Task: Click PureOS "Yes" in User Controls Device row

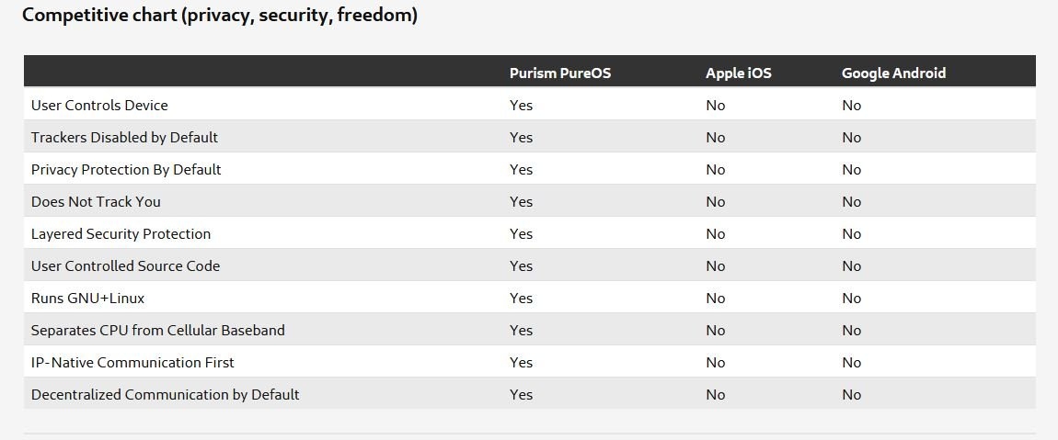Action: (521, 106)
